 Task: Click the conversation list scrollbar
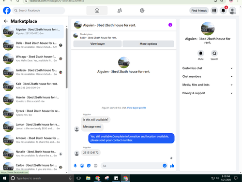click(x=67, y=58)
